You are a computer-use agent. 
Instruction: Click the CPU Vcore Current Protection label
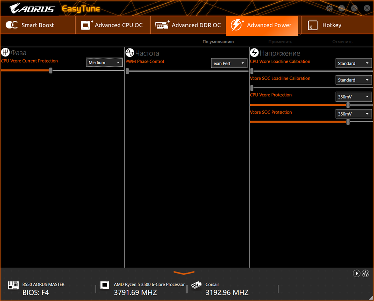(29, 61)
